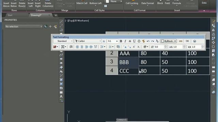The image size is (218, 122).
Task: Click the [-] viewport control
Action: 66,21
